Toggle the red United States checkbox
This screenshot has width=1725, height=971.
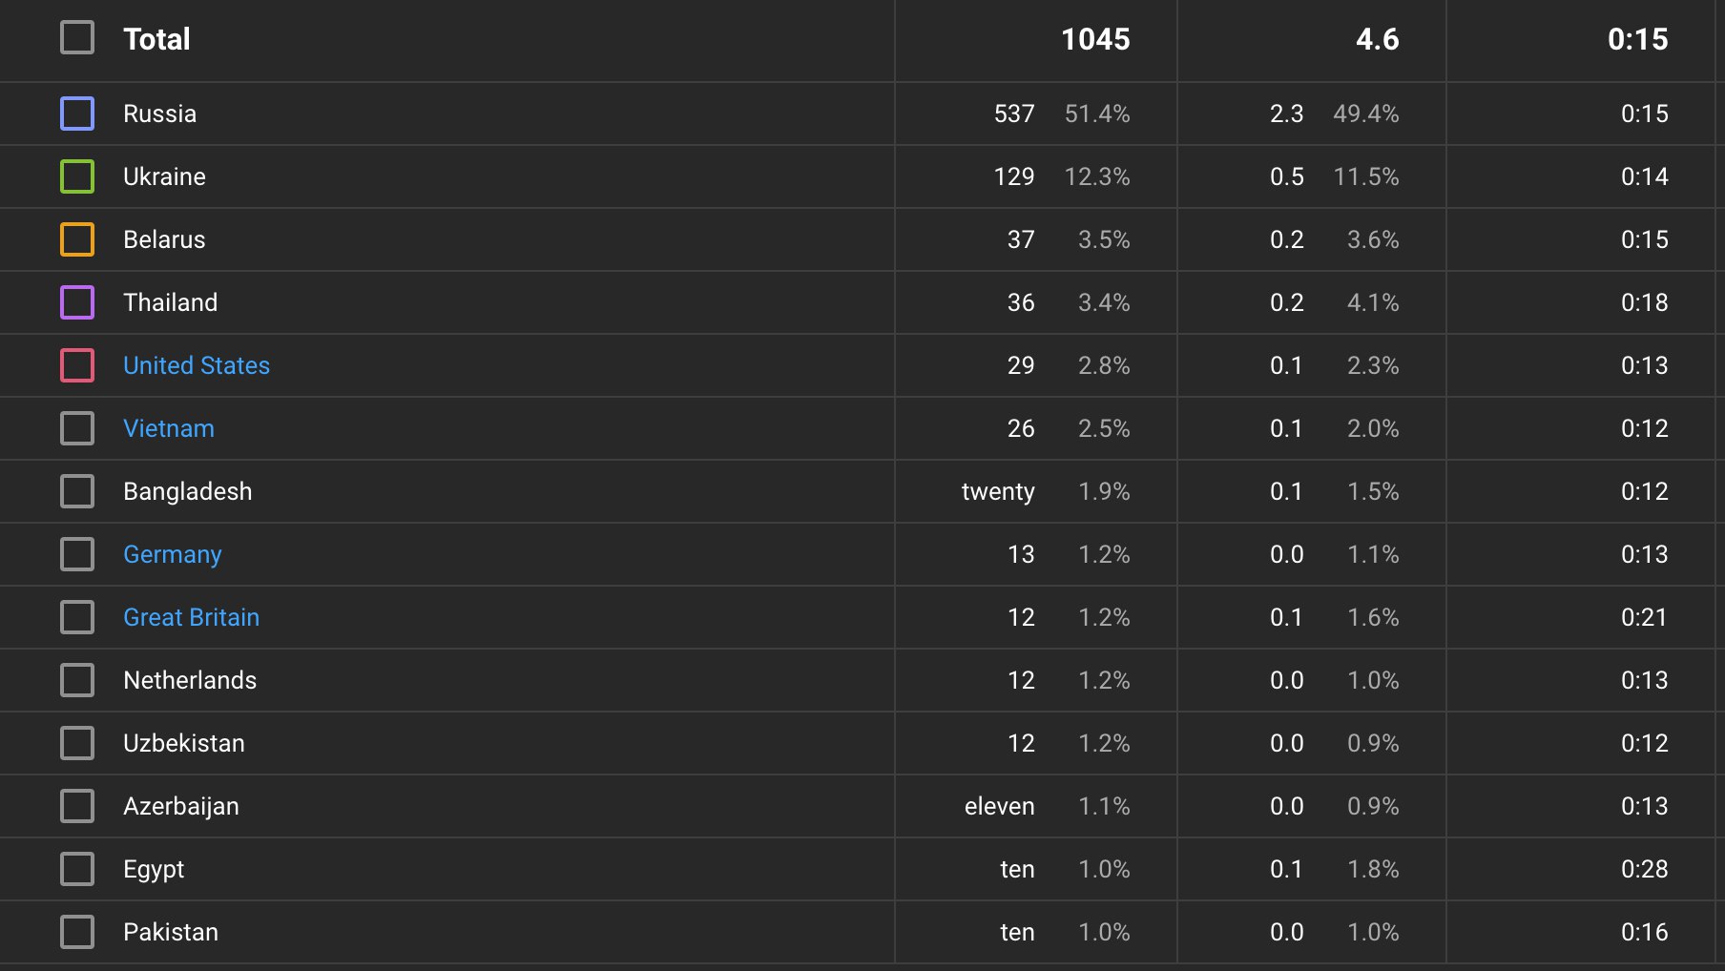pyautogui.click(x=77, y=365)
